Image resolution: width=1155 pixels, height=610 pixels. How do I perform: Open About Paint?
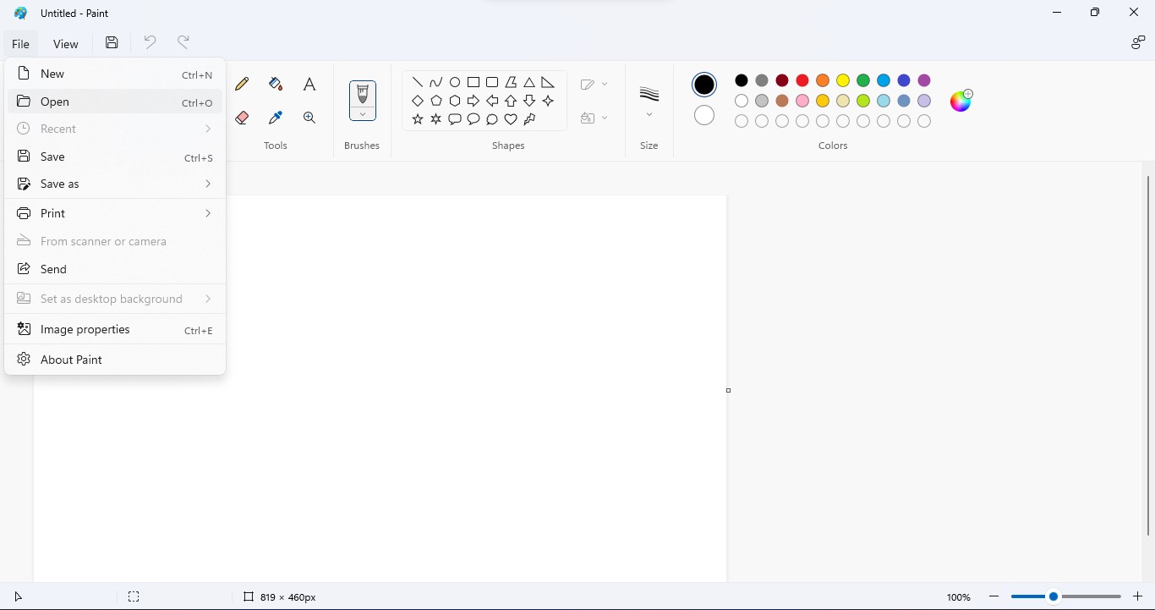tap(115, 360)
